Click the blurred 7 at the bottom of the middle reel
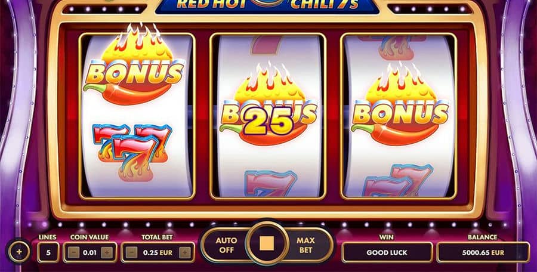Screen dimensions: 537x272 (270, 183)
